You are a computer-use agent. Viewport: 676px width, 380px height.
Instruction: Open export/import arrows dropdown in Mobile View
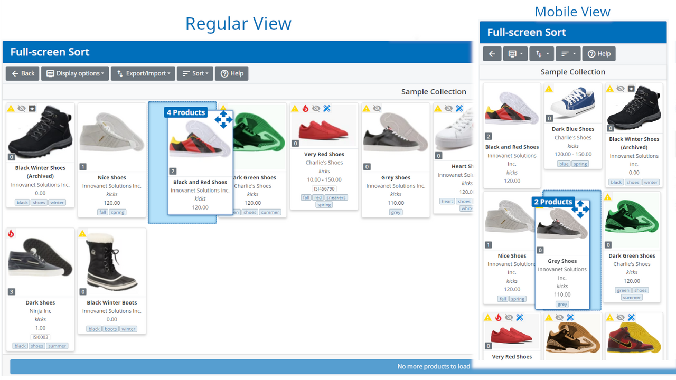click(541, 54)
